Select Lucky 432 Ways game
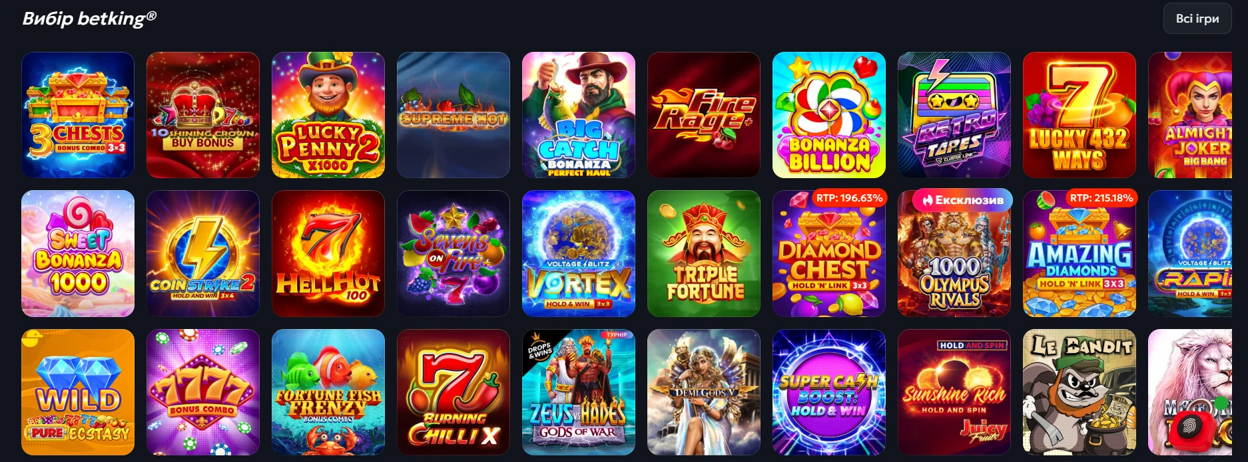Image resolution: width=1248 pixels, height=462 pixels. coord(1080,115)
